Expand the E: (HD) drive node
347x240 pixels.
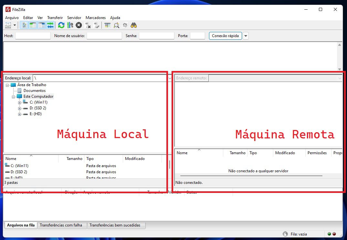pyautogui.click(x=19, y=114)
